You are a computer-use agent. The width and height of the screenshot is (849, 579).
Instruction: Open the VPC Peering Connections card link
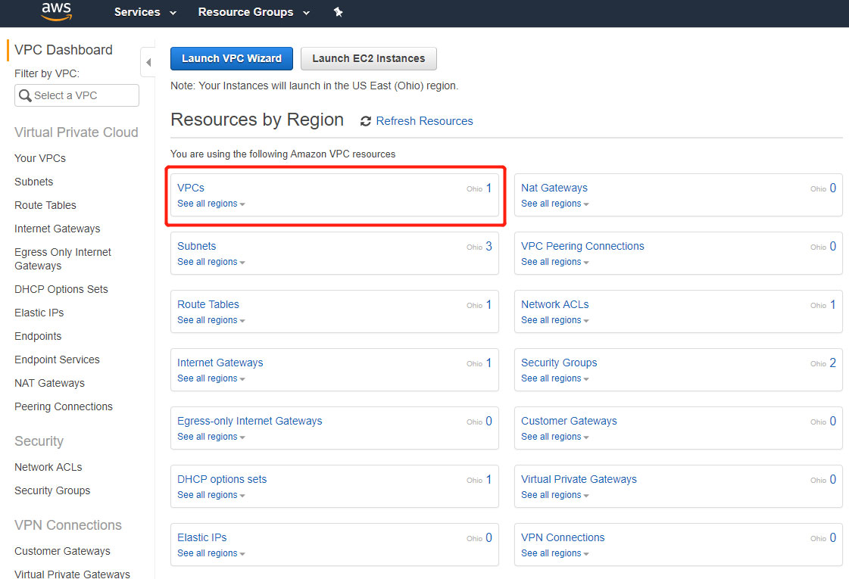coord(582,246)
